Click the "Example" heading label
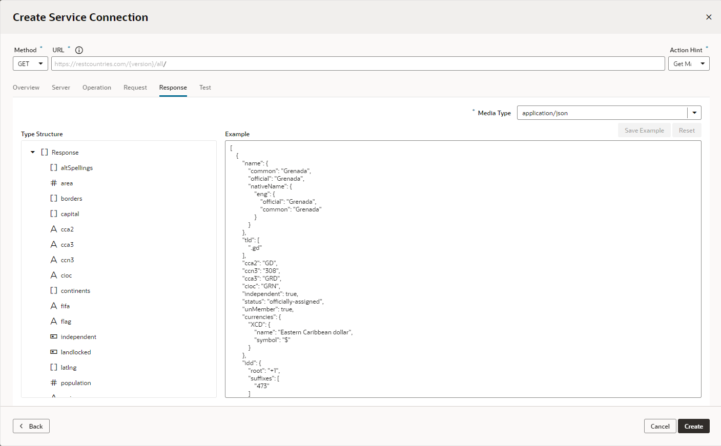The image size is (721, 446). (x=237, y=134)
